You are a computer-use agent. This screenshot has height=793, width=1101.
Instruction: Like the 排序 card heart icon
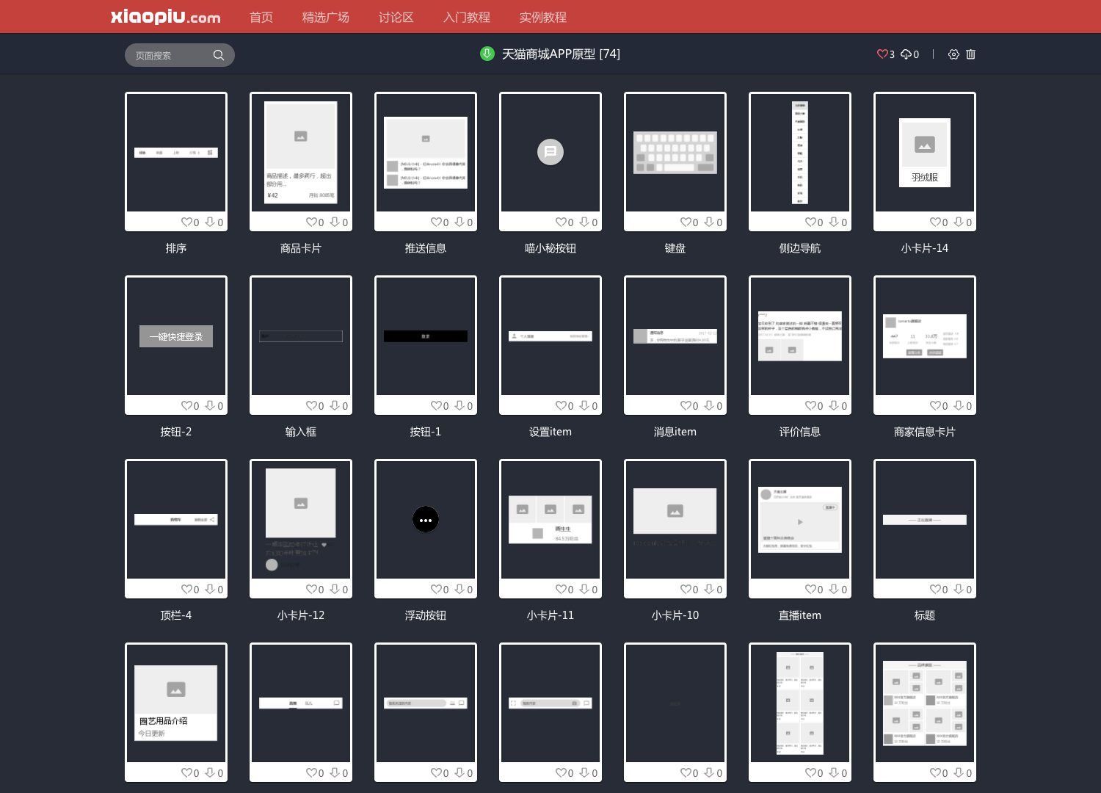(186, 222)
